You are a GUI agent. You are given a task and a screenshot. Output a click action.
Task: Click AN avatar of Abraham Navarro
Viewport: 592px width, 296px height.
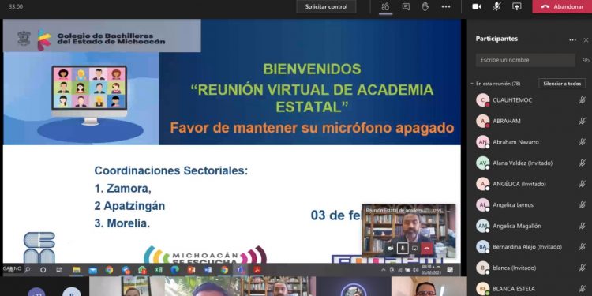tap(482, 142)
